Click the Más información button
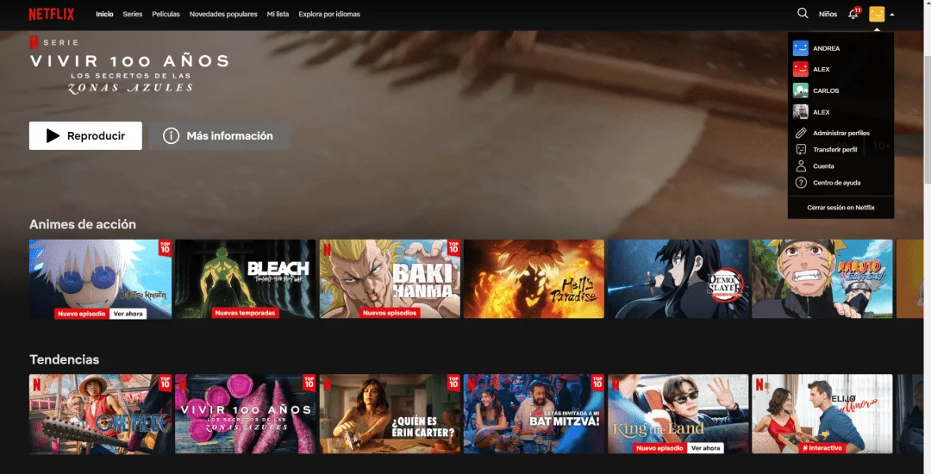 point(219,136)
